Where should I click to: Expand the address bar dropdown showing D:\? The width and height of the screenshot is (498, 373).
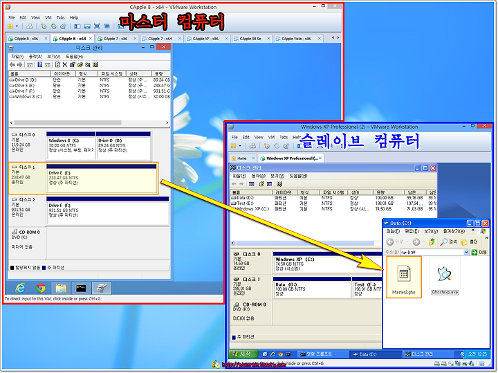[x=466, y=253]
